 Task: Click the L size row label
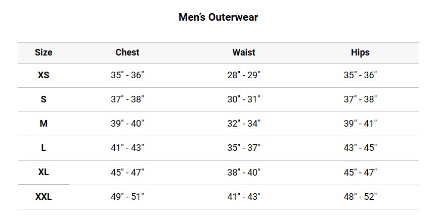(x=43, y=148)
